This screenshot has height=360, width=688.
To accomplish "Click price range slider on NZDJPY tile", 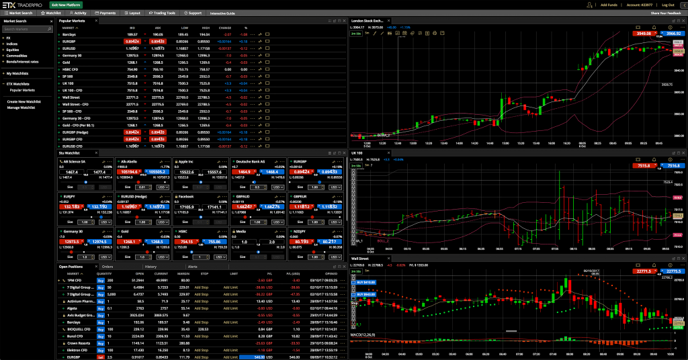I will [316, 252].
